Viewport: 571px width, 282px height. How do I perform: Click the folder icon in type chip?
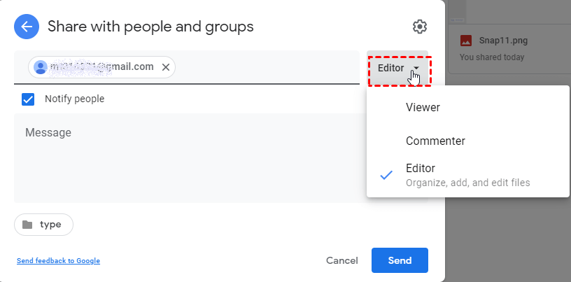click(x=27, y=225)
